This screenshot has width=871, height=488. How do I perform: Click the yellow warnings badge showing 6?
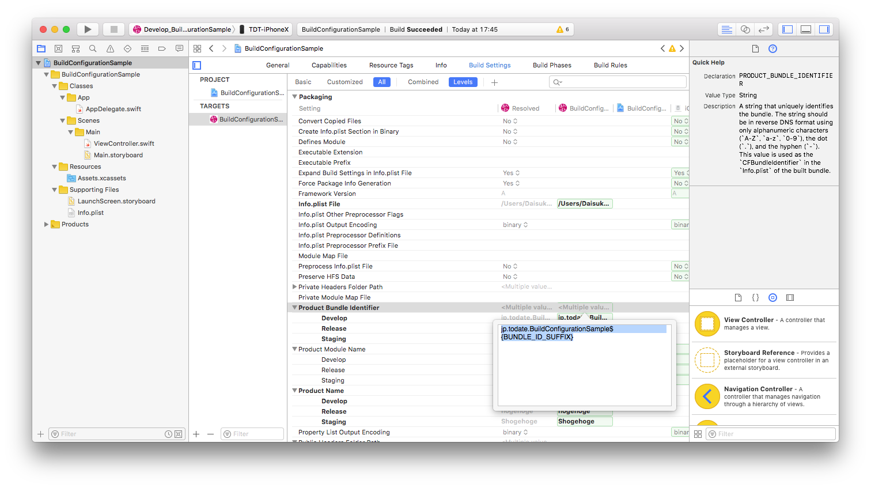(561, 29)
